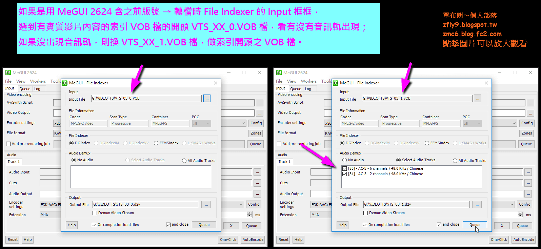The width and height of the screenshot is (541, 249).
Task: Uncheck the [80] AC-3 6 channels audio track
Action: [345, 169]
